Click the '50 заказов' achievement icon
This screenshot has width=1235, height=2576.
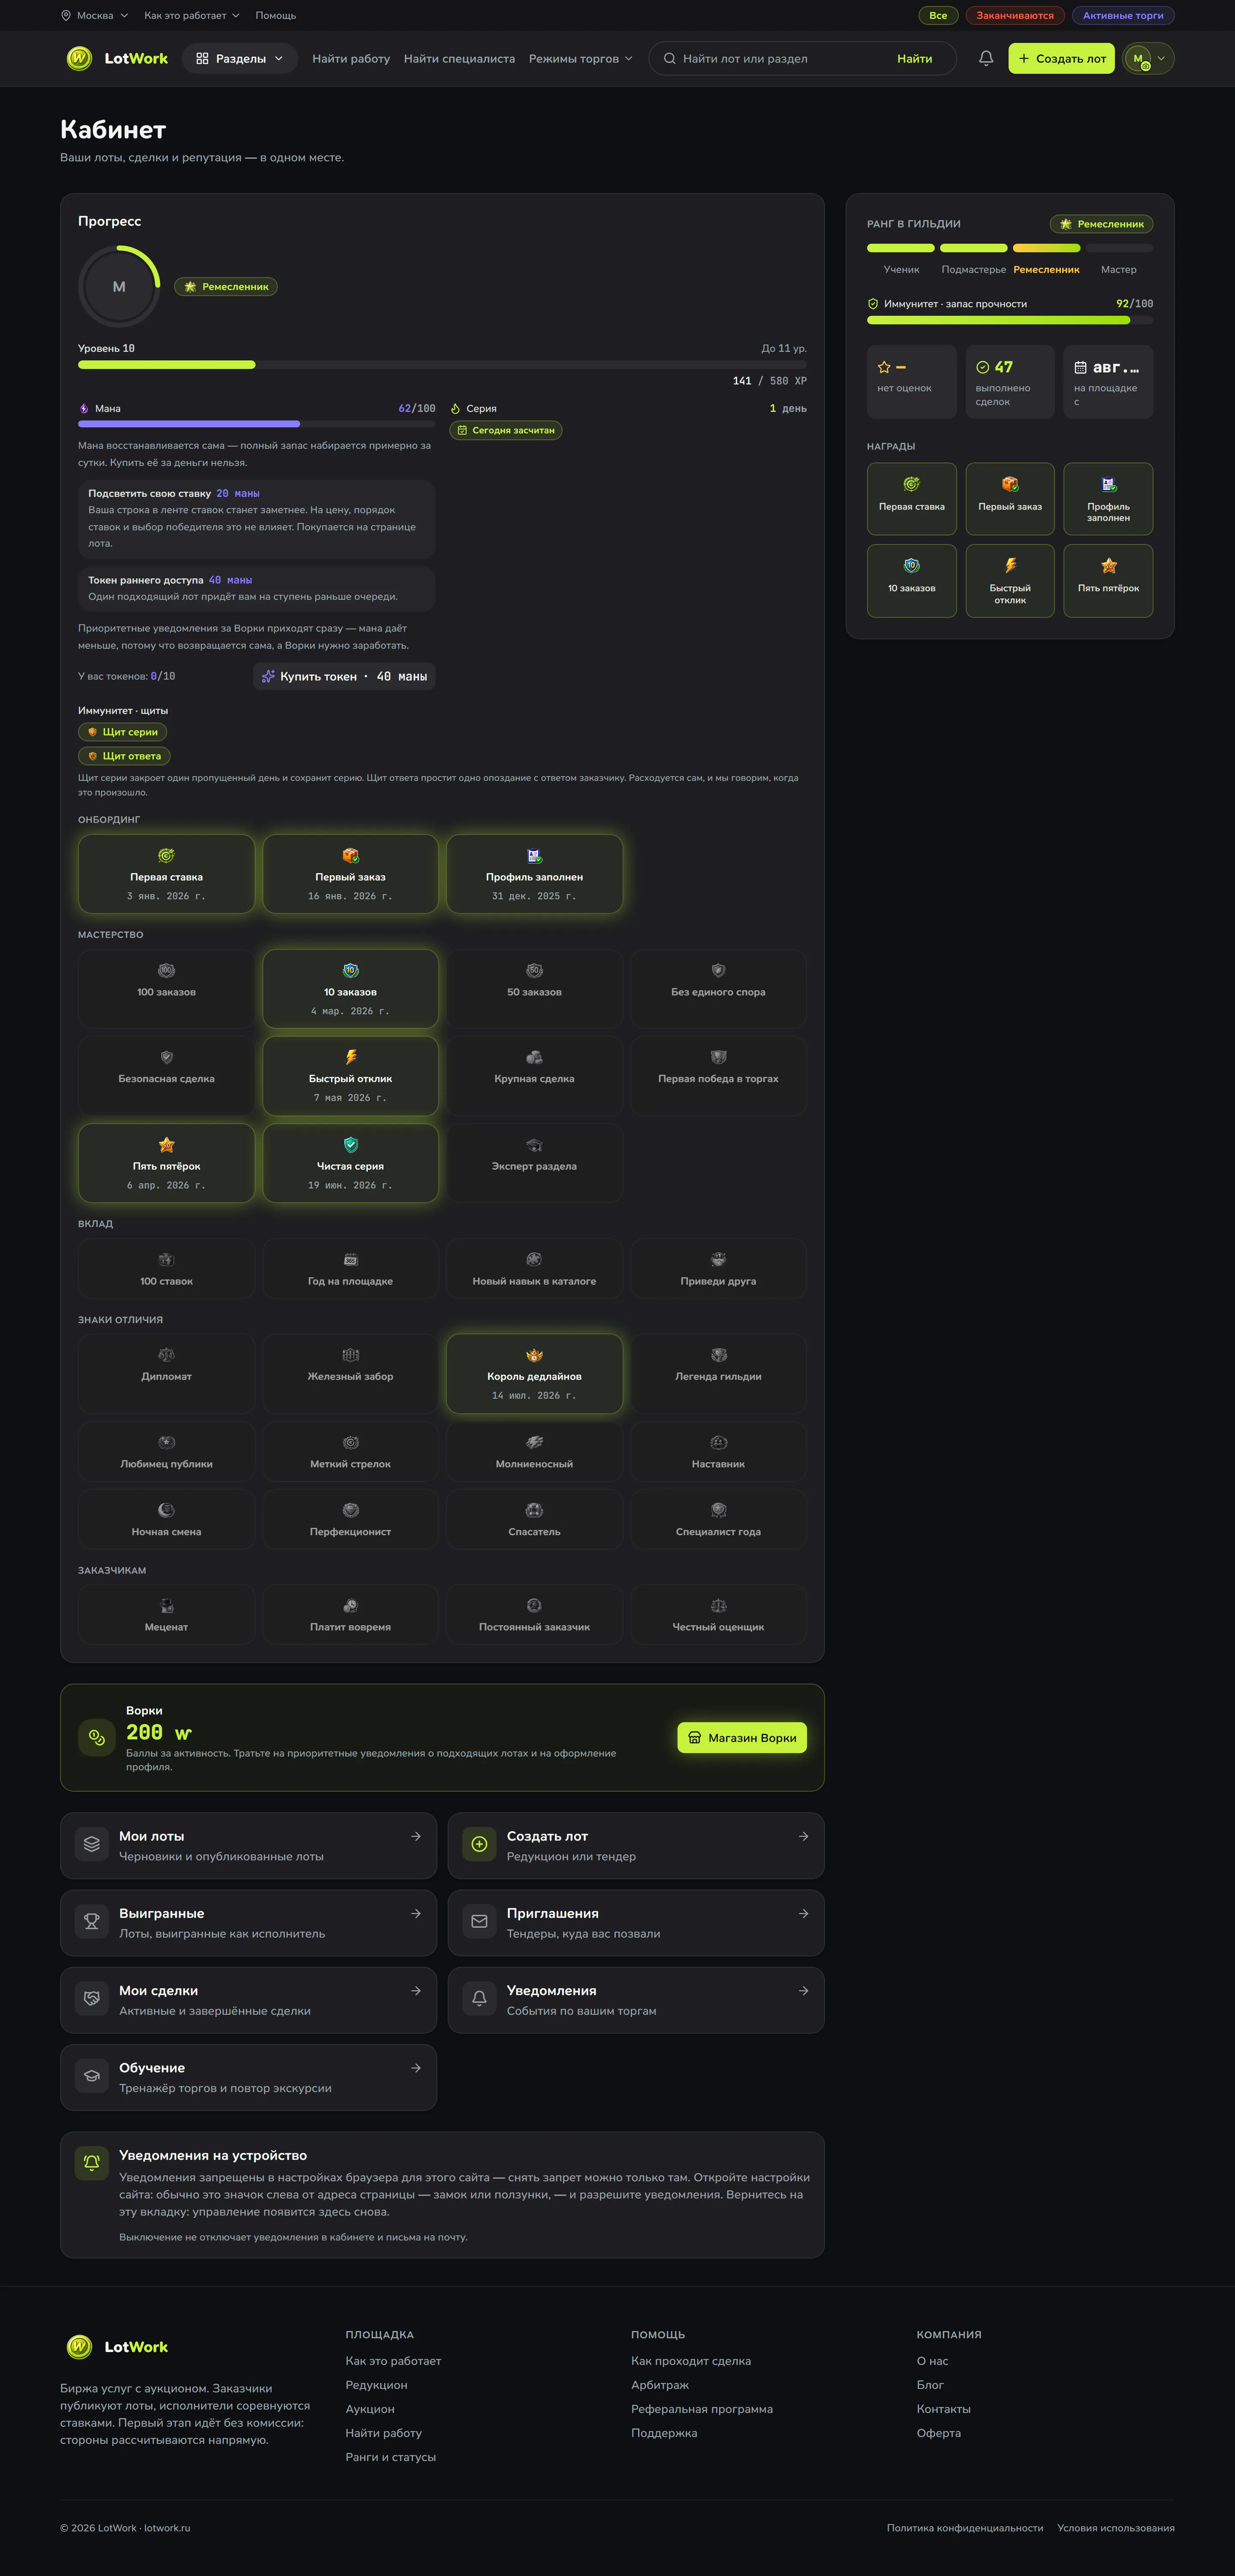535,970
